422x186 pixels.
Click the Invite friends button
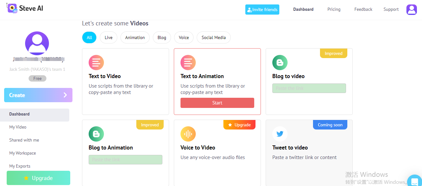262,10
